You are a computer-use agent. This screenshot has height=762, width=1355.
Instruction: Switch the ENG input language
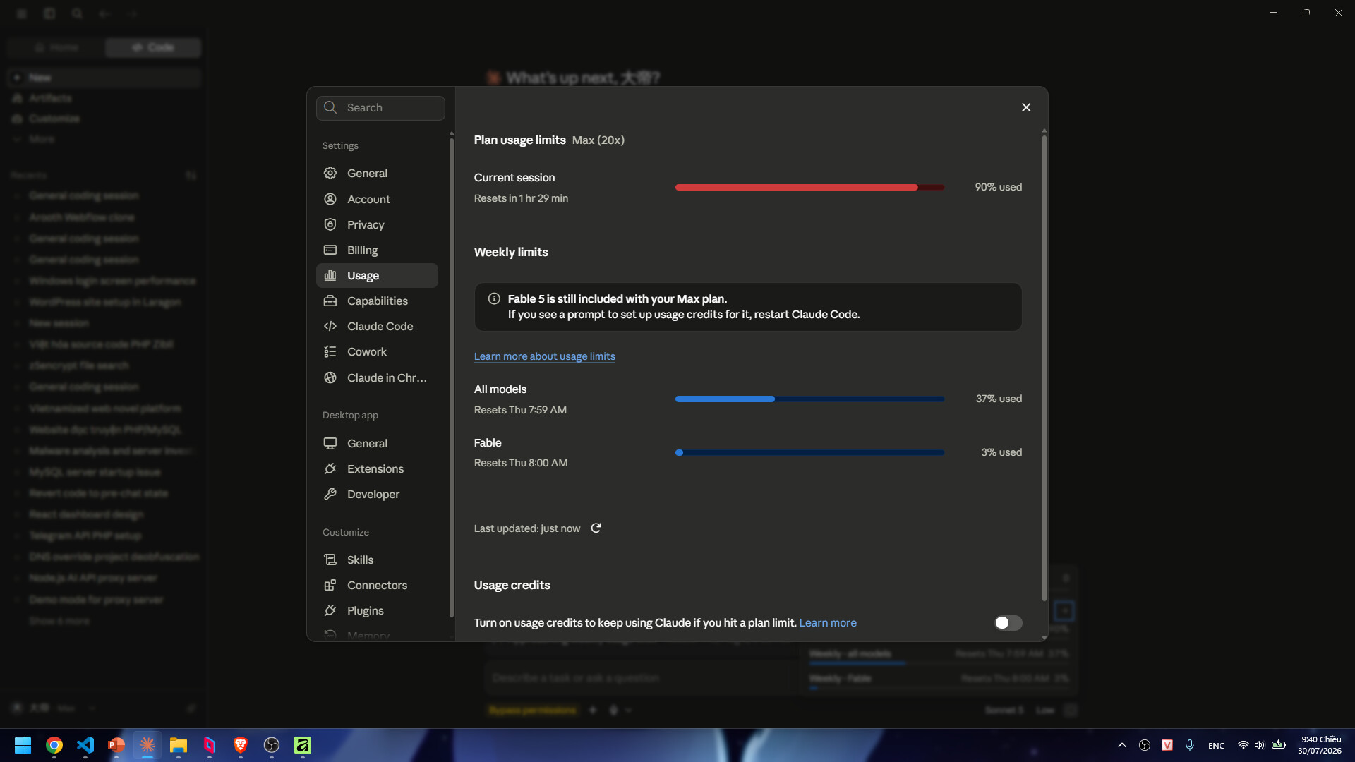pyautogui.click(x=1217, y=746)
